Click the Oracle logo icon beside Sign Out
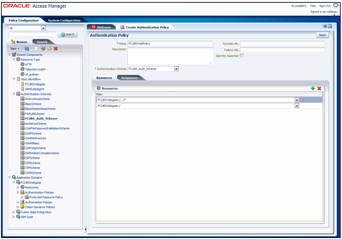The height and width of the screenshot is (239, 342). click(x=336, y=5)
